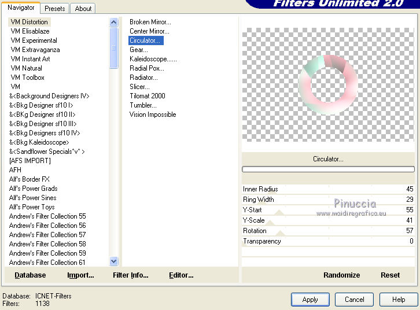The image size is (420, 310).
Task: Select Andrew's Filter Collection 57
Action: tap(47, 235)
